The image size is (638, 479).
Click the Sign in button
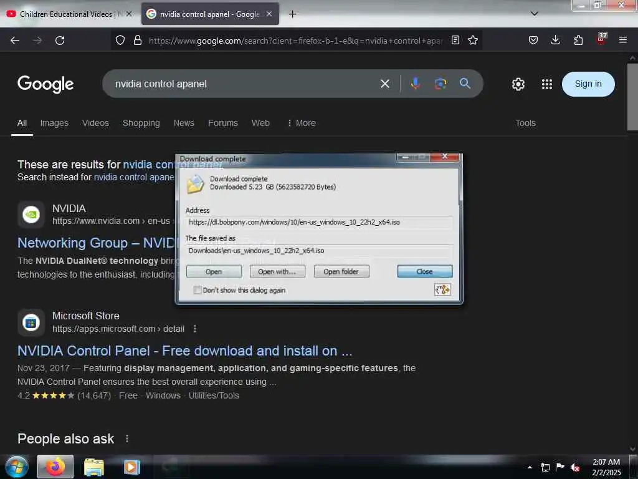click(x=588, y=84)
